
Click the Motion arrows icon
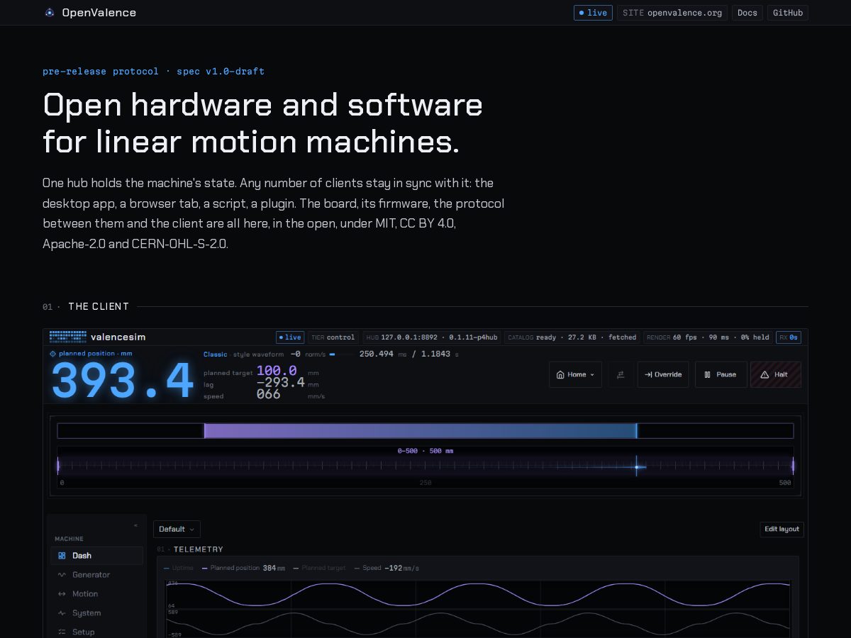pyautogui.click(x=62, y=594)
